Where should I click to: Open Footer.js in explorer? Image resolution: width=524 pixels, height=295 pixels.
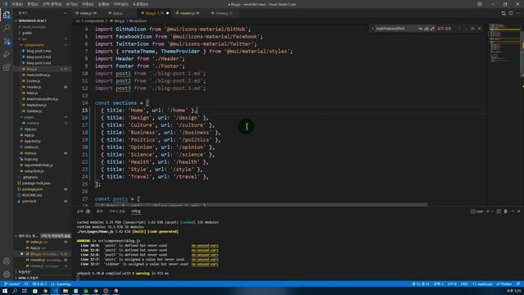(x=33, y=81)
